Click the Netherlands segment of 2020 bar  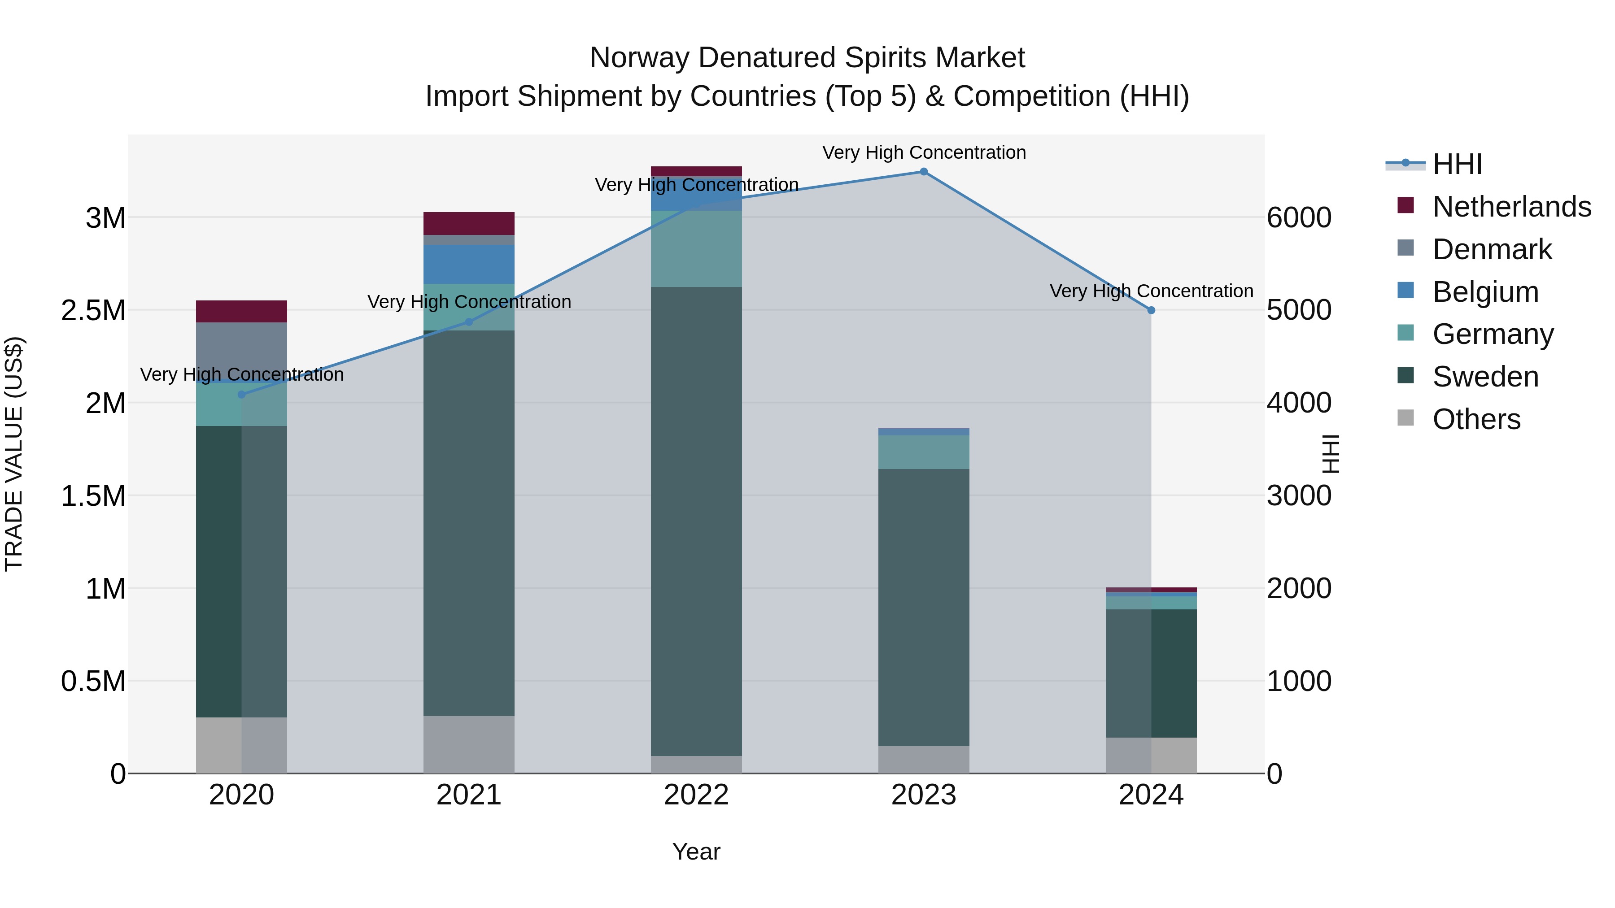(x=241, y=312)
